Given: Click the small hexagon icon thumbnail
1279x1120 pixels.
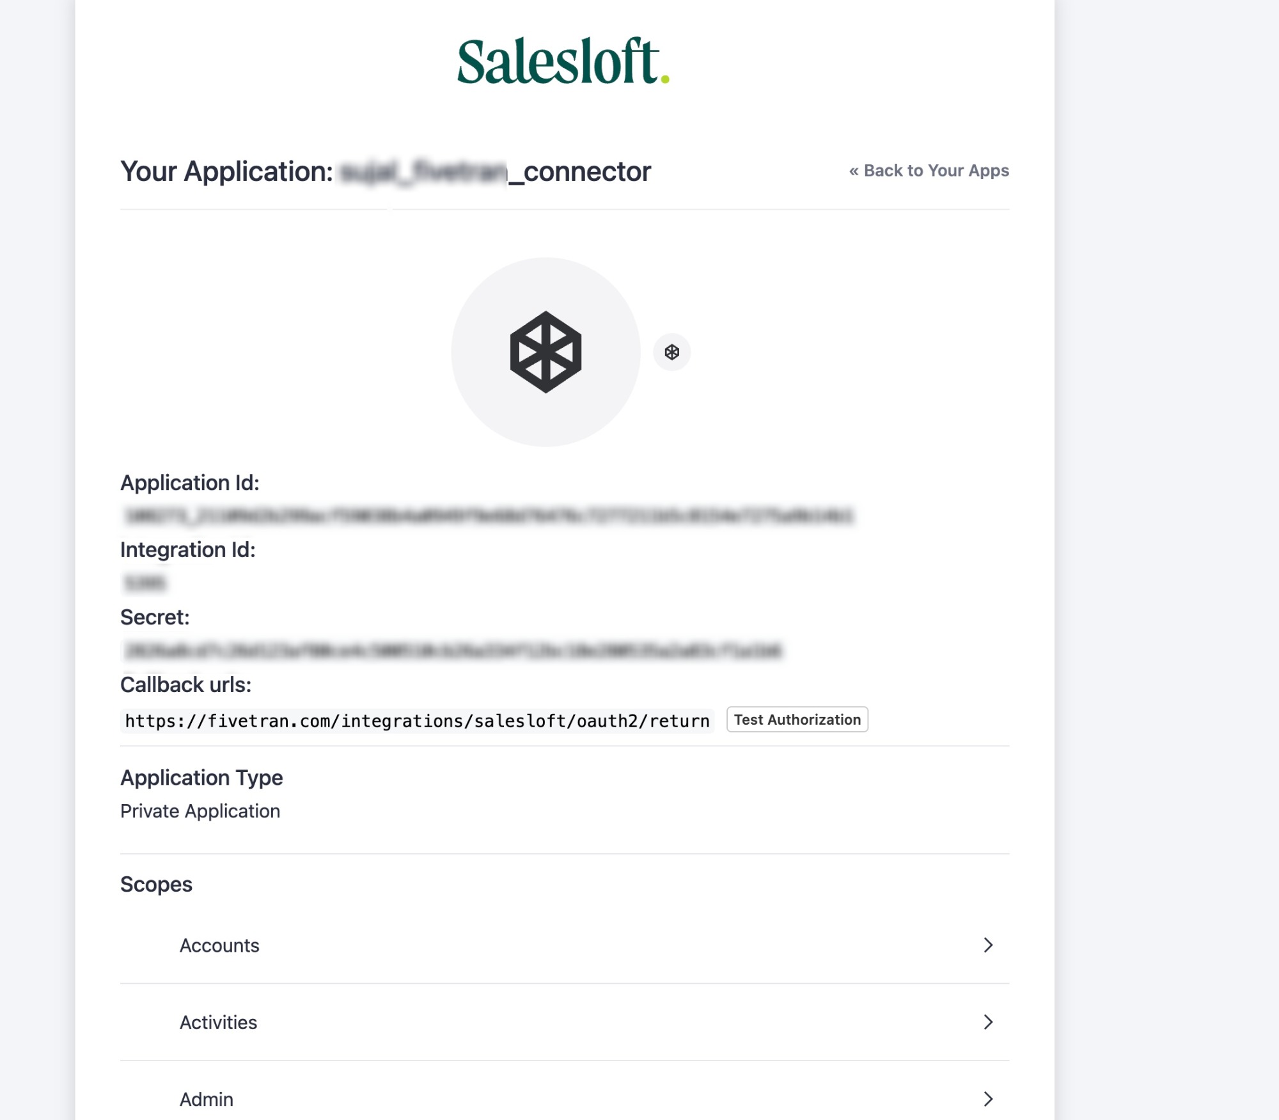Looking at the screenshot, I should click(671, 352).
